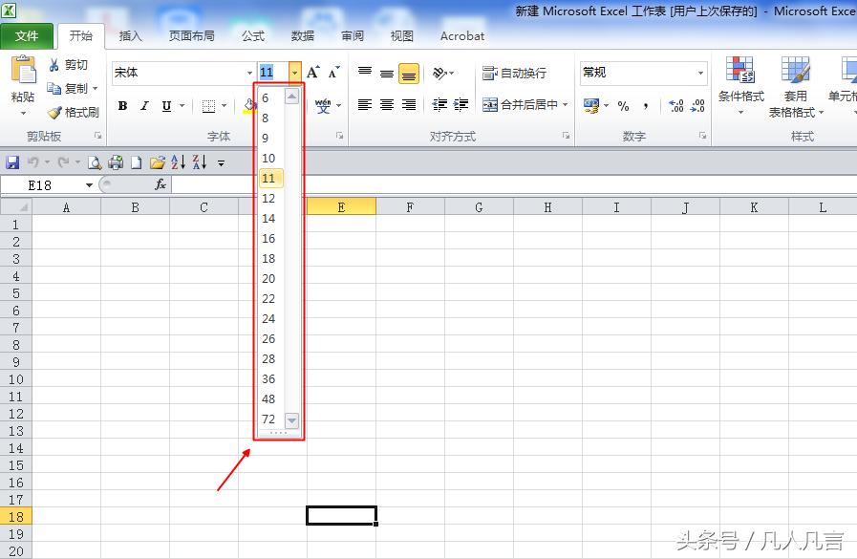Click the Cut (剪切) scissors icon

(x=54, y=65)
